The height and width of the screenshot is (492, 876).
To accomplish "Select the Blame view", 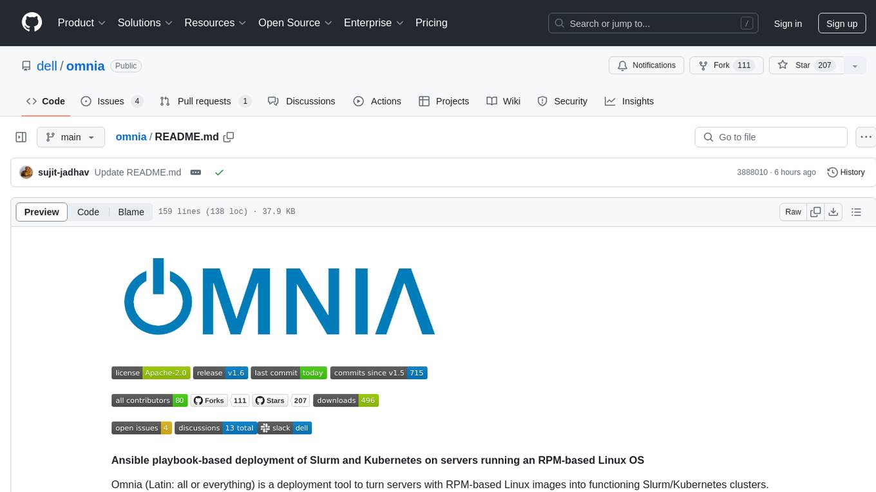I will pos(131,212).
